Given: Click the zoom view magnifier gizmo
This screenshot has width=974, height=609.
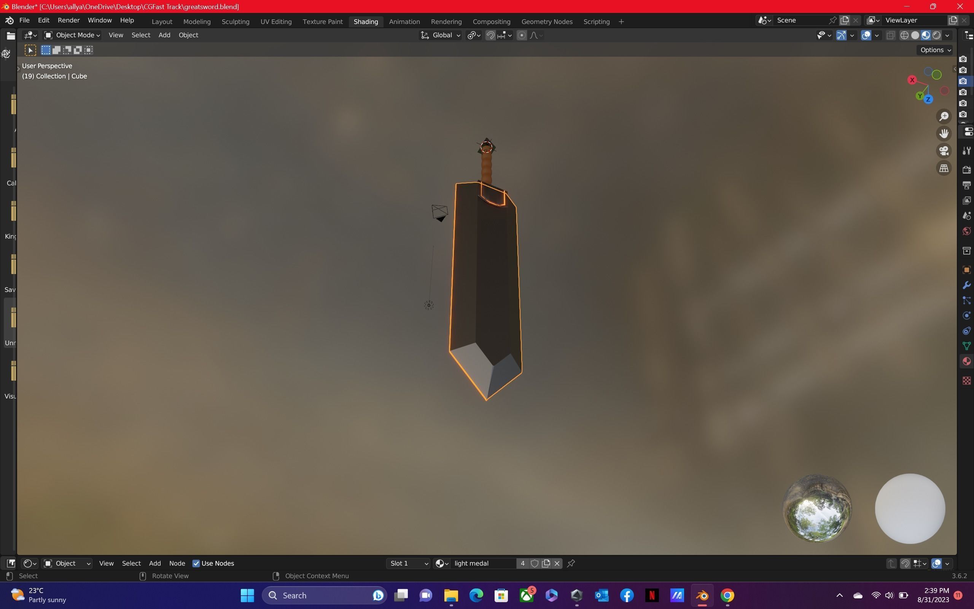Looking at the screenshot, I should click(944, 116).
